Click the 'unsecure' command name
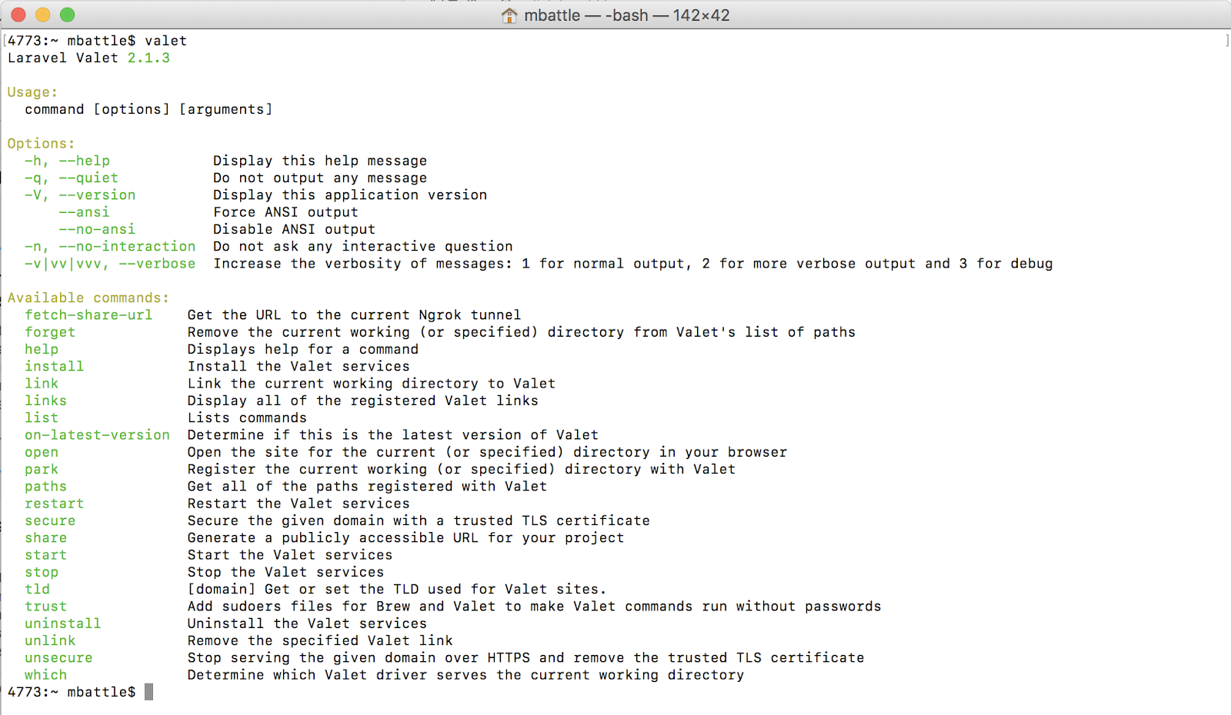The height and width of the screenshot is (715, 1231). (58, 658)
